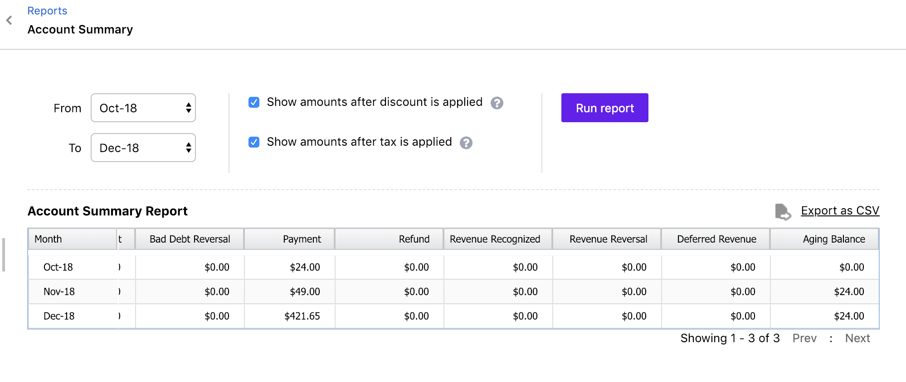This screenshot has width=906, height=382.
Task: Select the Dec-18 row in table
Action: click(x=59, y=316)
